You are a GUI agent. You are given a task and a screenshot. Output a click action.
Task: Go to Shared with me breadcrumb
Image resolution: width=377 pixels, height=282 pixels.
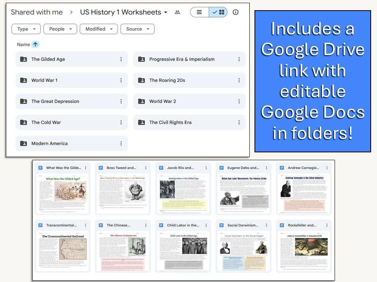point(37,12)
